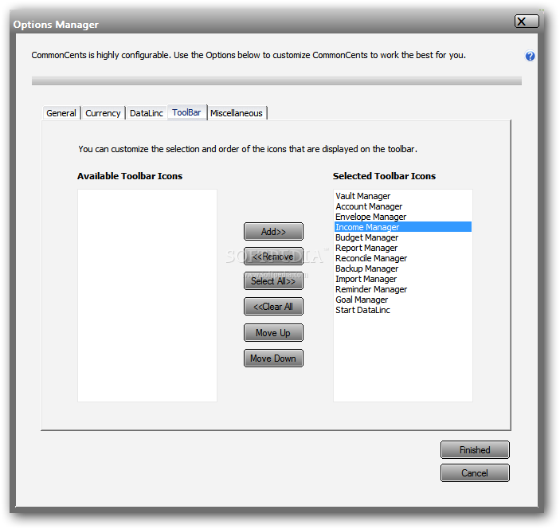Click the Add>> button
The height and width of the screenshot is (529, 560).
273,232
